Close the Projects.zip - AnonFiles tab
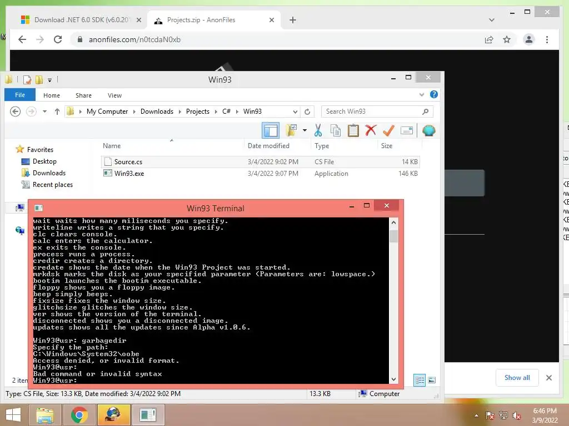 pos(271,21)
